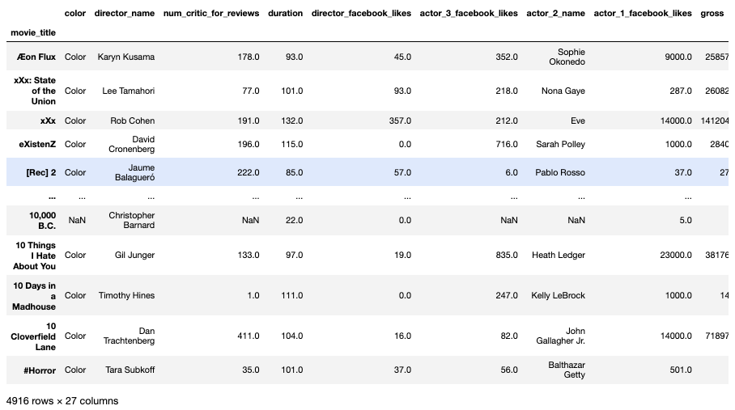Click the movie_title index label
The height and width of the screenshot is (410, 735).
point(33,33)
